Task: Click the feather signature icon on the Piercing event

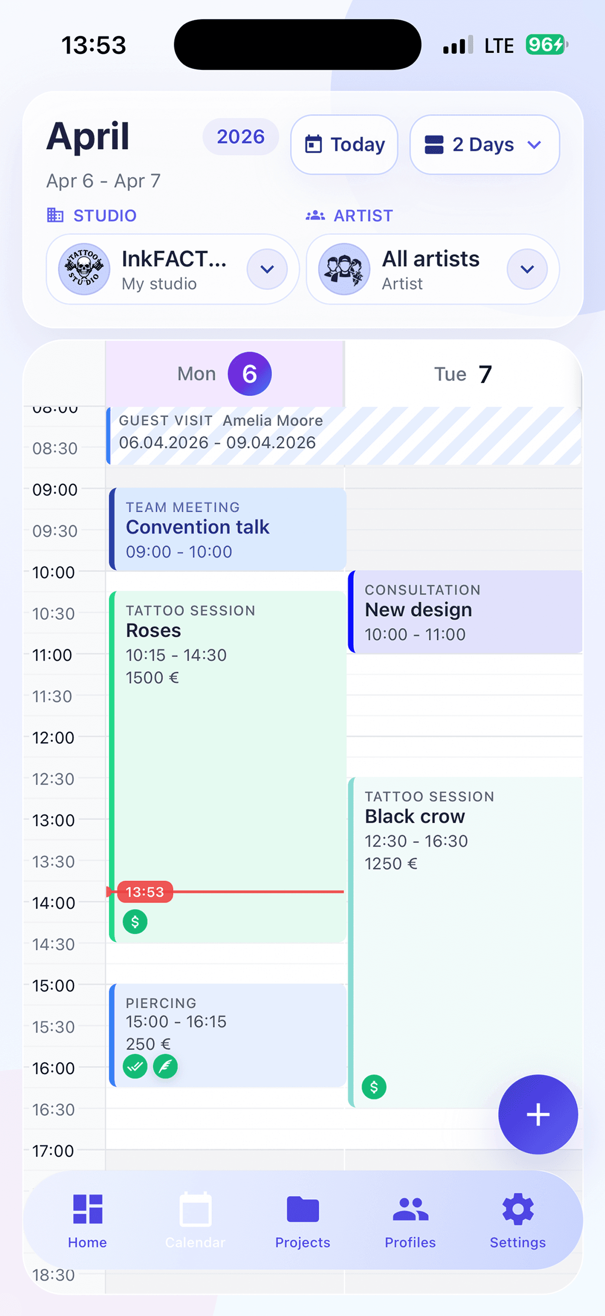Action: pos(165,1066)
